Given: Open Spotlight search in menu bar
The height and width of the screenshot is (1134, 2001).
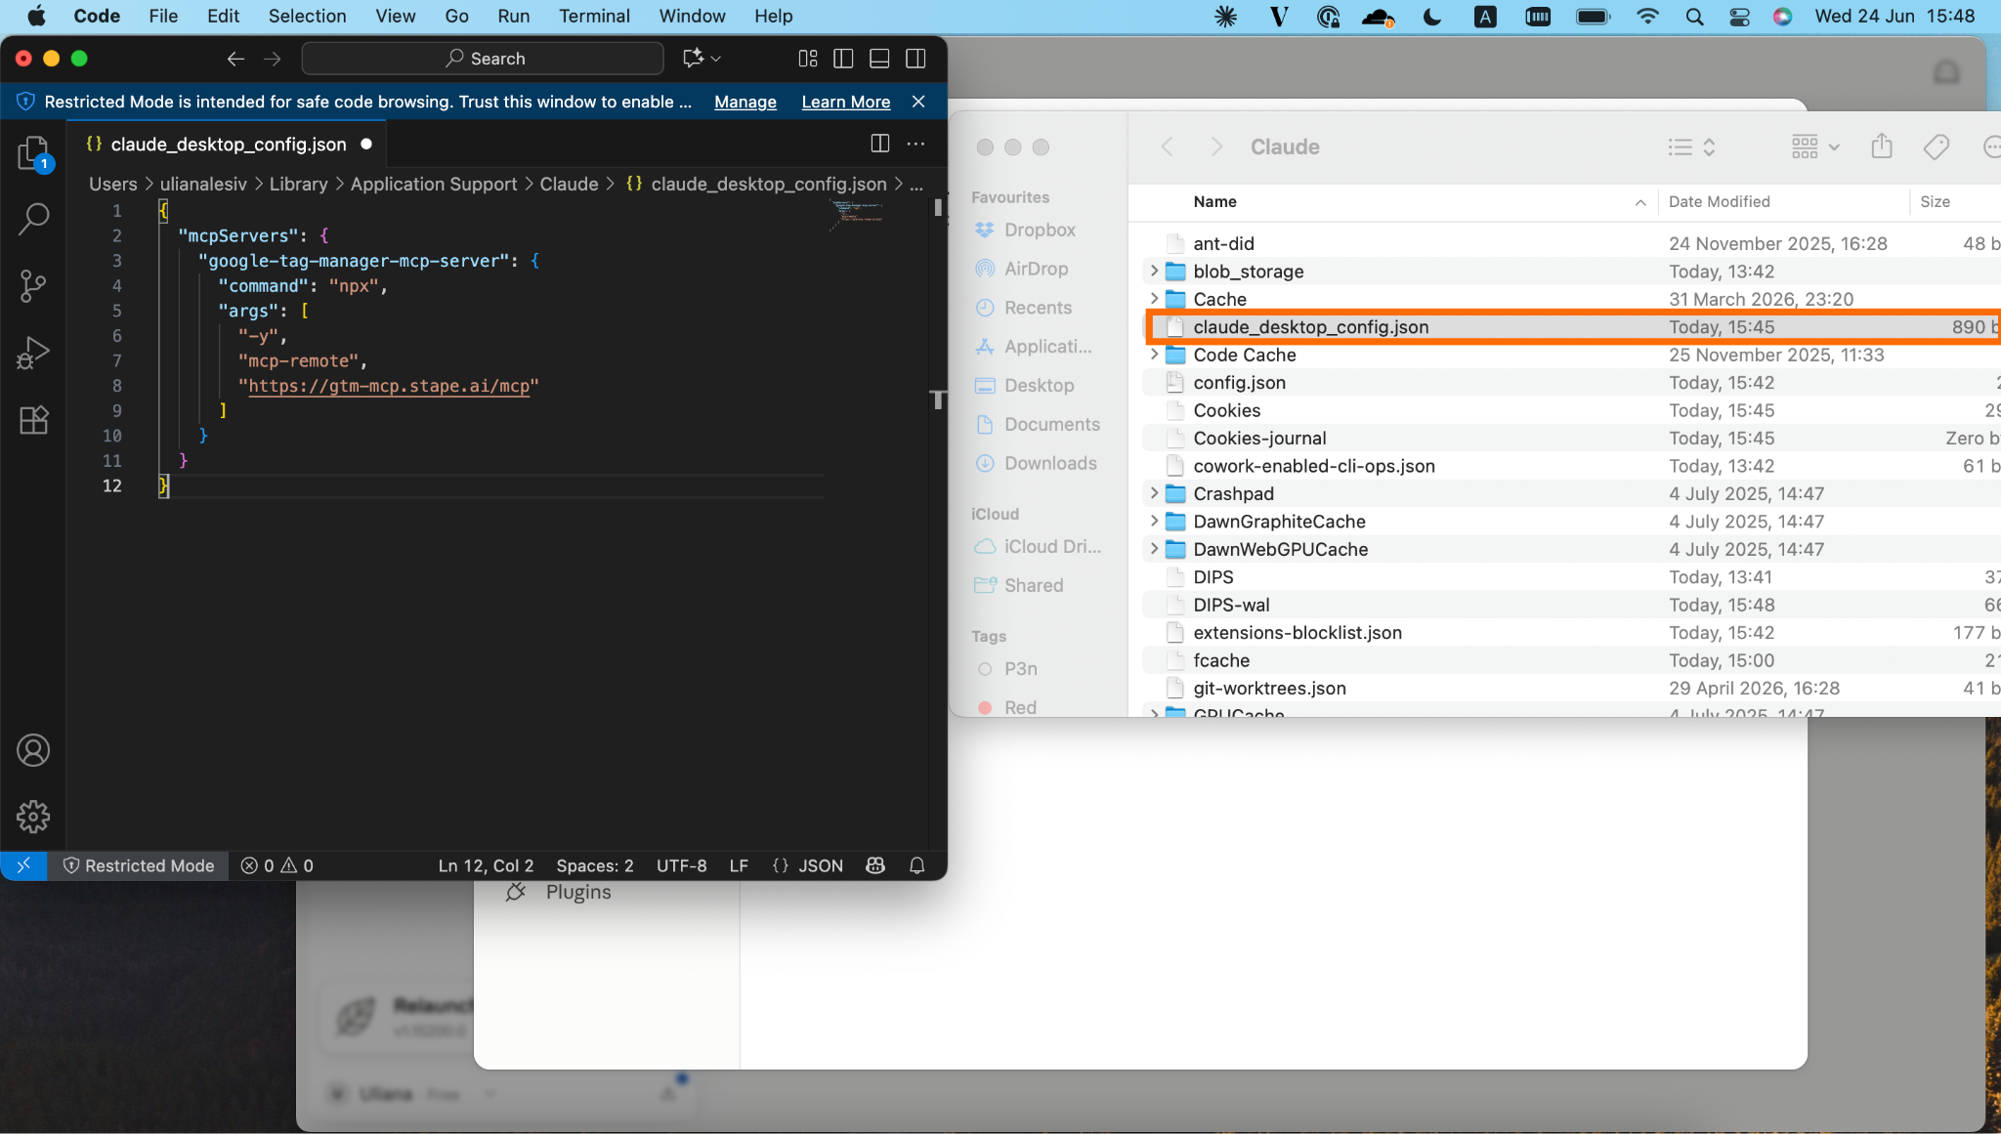Looking at the screenshot, I should 1694,16.
